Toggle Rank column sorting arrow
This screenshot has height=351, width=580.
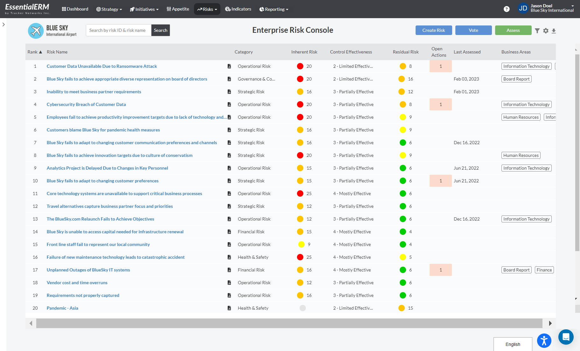coord(41,52)
